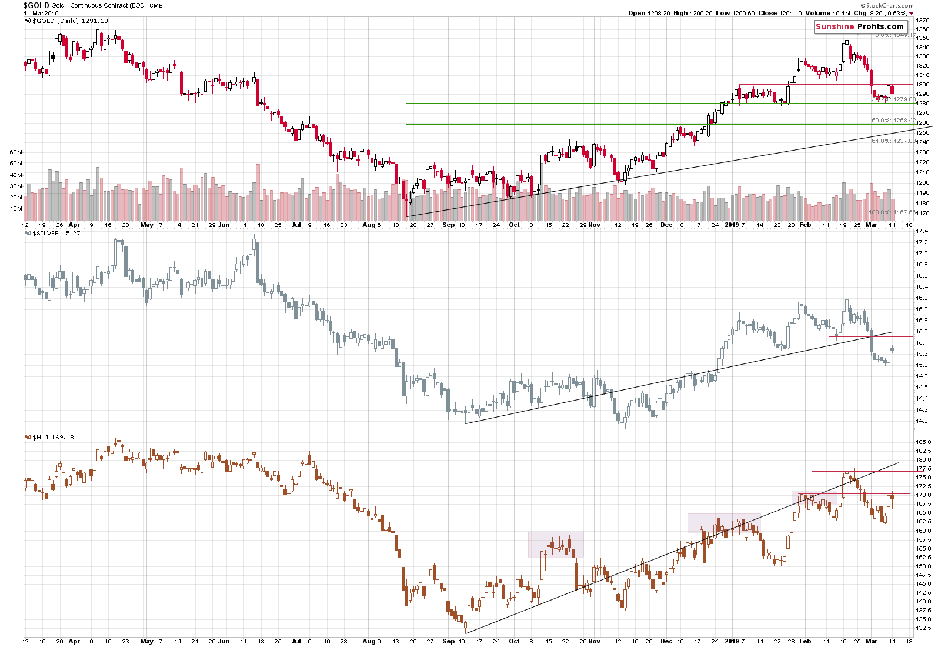The width and height of the screenshot is (941, 647).
Task: Click 'Jul' on the bottom HUI date axis
Action: pos(296,641)
